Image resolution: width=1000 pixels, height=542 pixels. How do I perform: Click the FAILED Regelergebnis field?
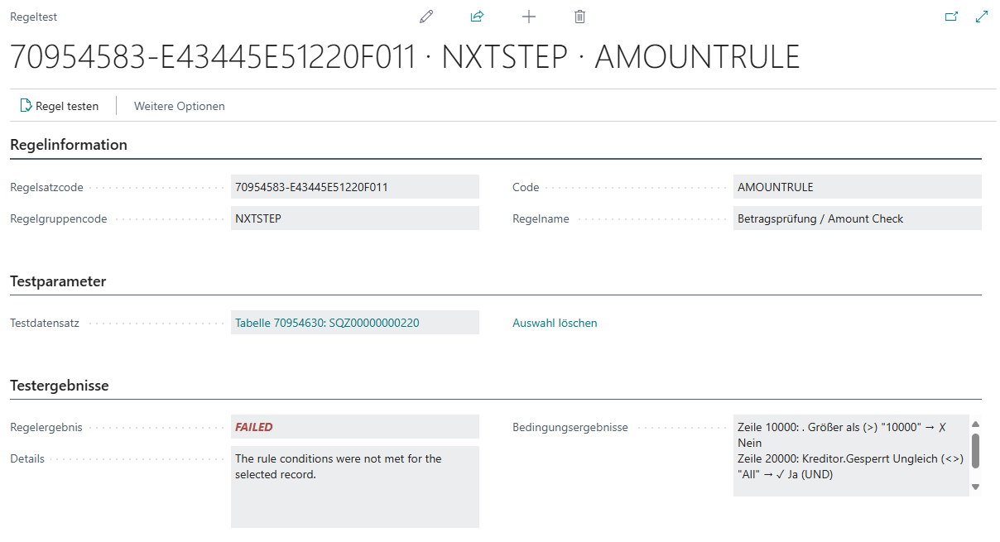click(354, 427)
